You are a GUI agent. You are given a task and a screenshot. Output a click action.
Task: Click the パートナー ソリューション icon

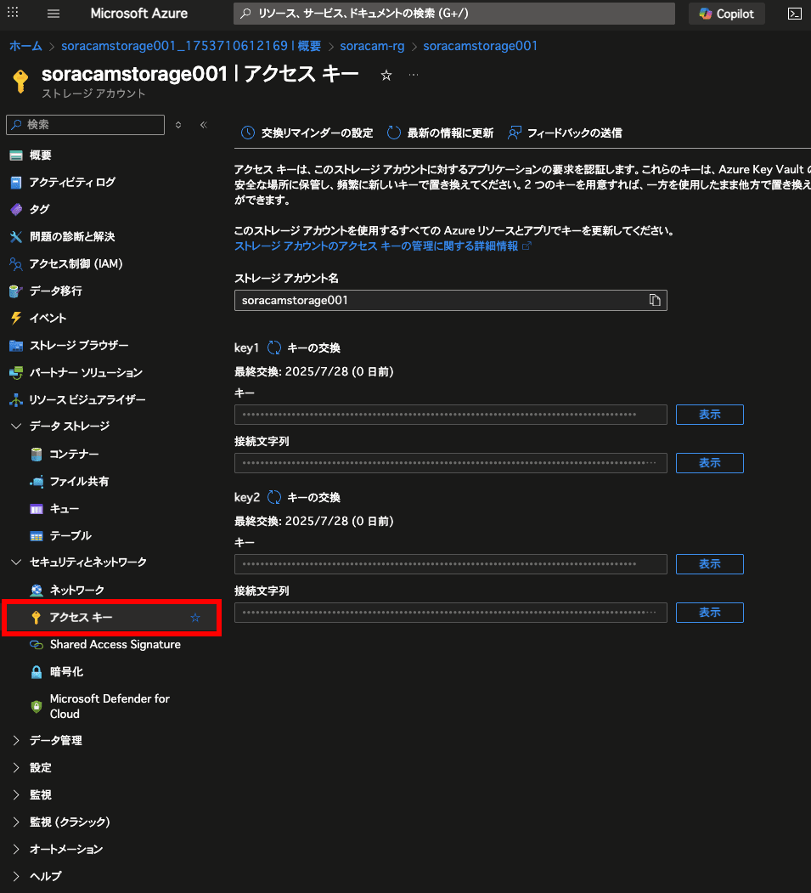(16, 372)
